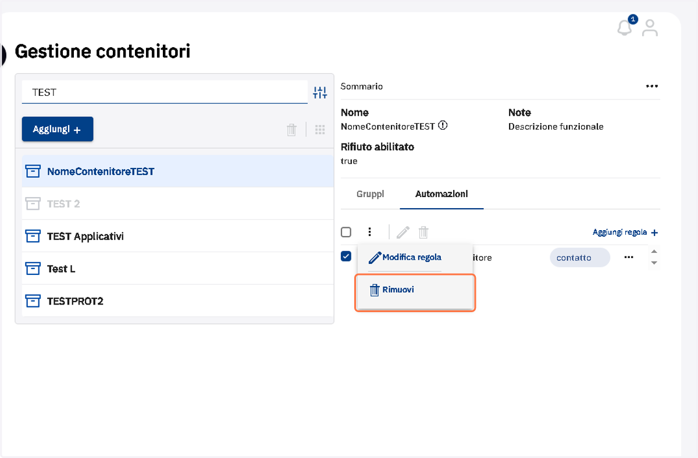Open the three-dot menu beside contatto
The width and height of the screenshot is (698, 458).
[x=629, y=257]
